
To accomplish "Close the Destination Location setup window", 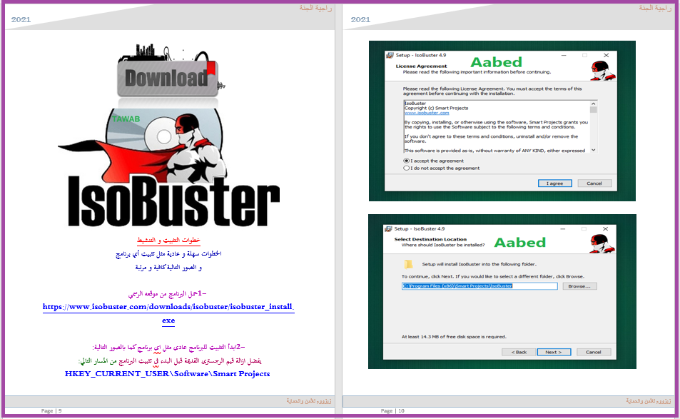I will coord(605,229).
